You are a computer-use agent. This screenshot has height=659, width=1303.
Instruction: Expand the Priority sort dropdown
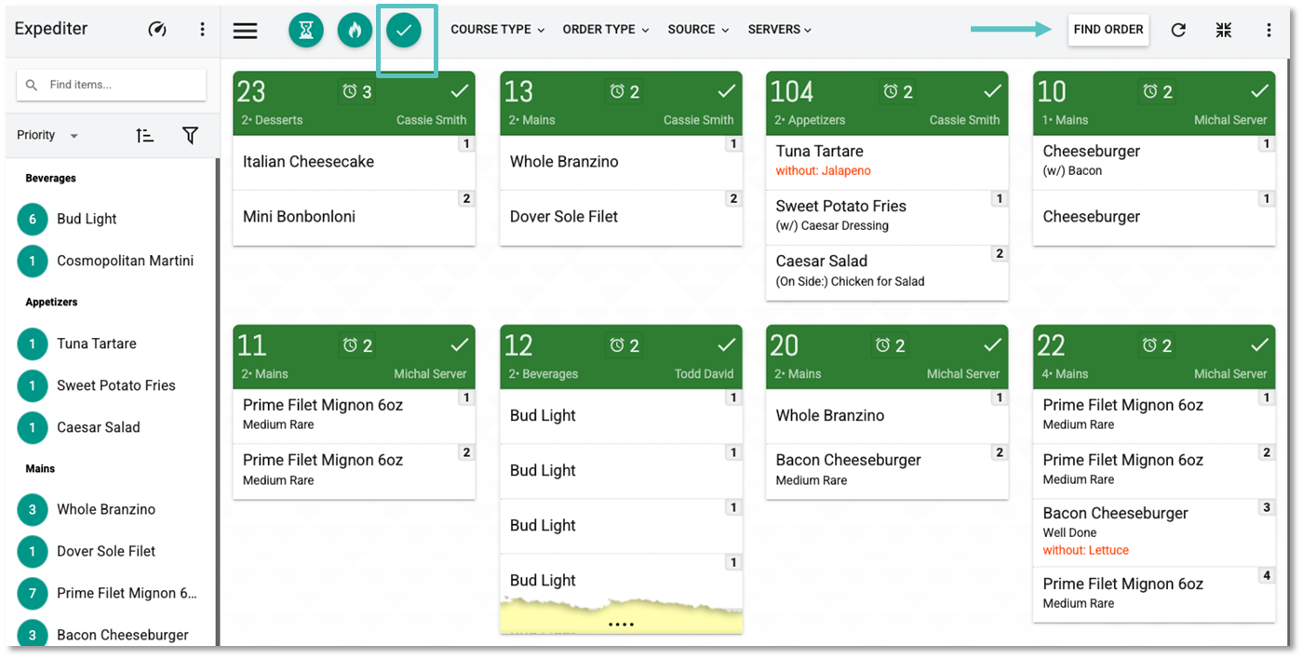[47, 136]
